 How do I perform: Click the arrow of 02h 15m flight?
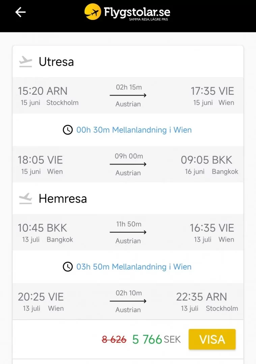(x=128, y=96)
